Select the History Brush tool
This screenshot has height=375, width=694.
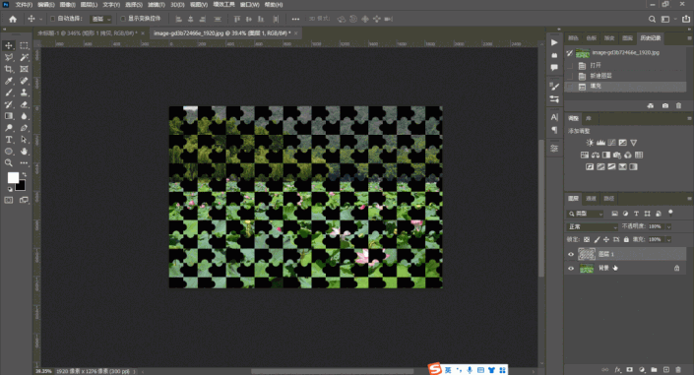9,104
